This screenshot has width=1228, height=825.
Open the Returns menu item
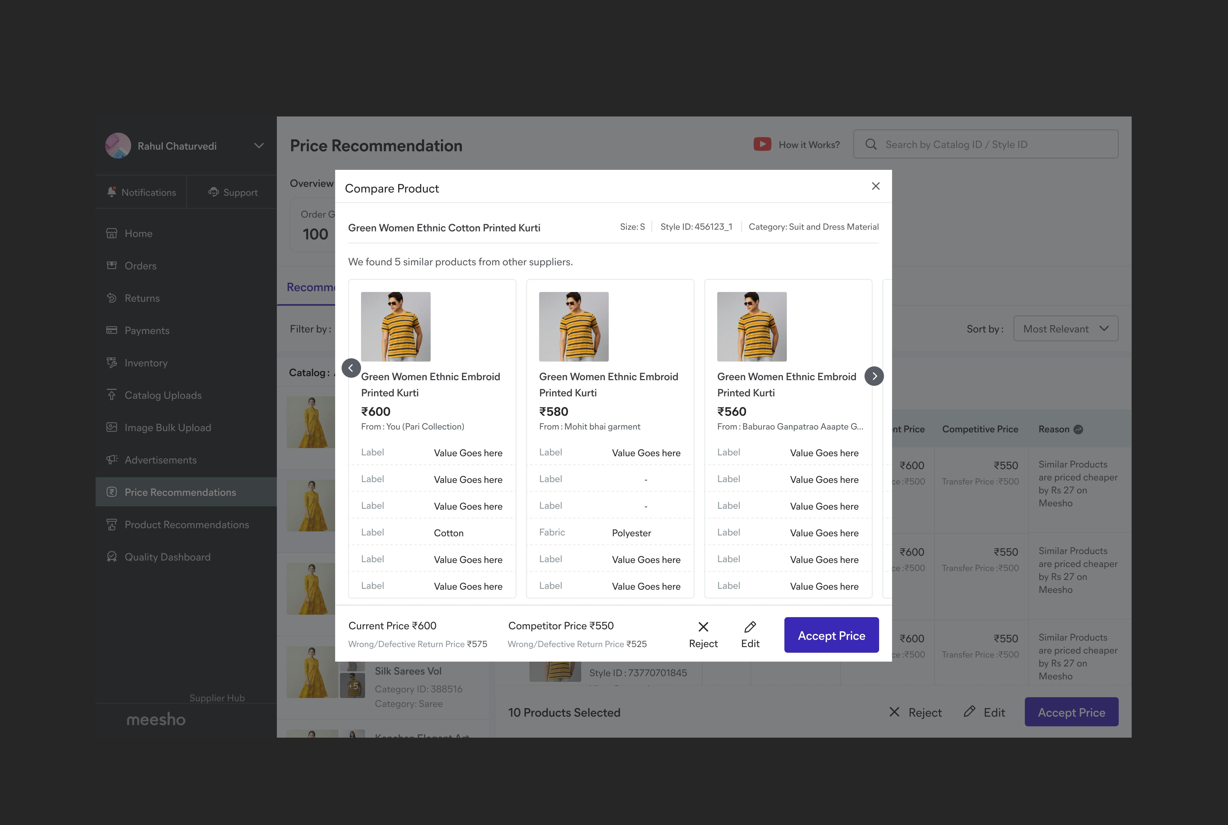(x=186, y=298)
